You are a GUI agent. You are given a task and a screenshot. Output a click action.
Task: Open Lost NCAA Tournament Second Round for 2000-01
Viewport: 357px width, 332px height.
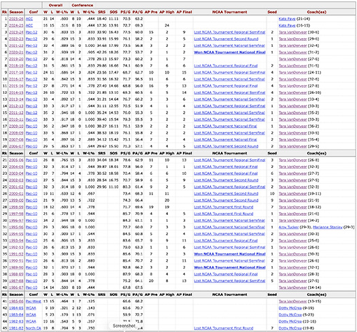[x=226, y=193]
